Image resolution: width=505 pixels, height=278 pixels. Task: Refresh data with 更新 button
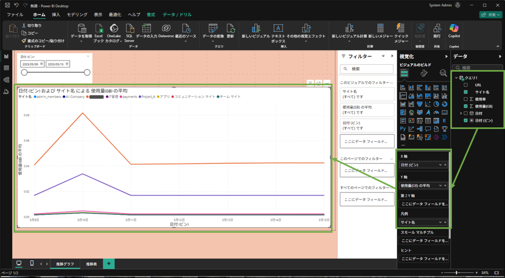point(230,31)
